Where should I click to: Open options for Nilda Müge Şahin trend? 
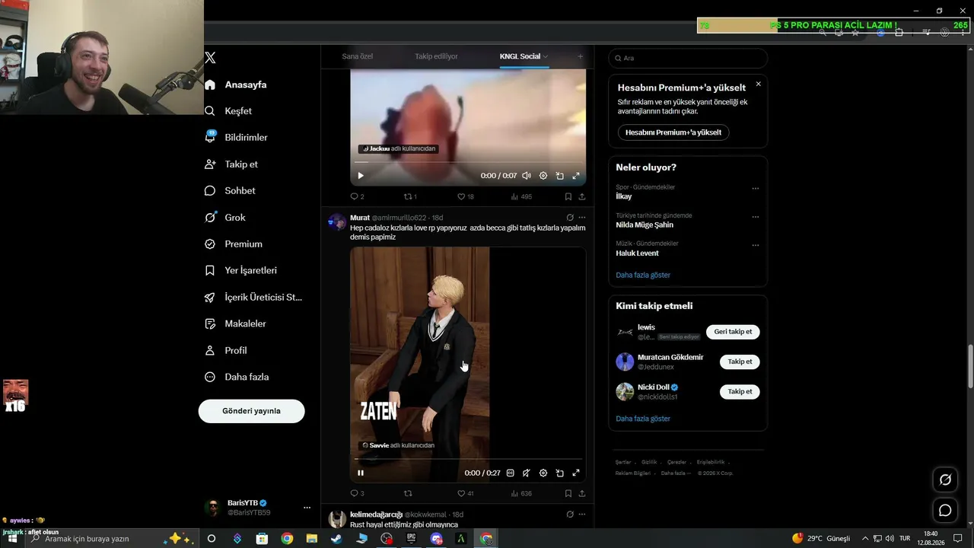point(756,217)
